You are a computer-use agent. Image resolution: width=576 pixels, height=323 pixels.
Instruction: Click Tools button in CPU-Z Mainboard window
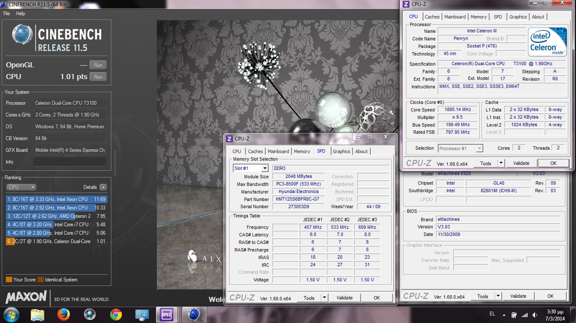click(x=483, y=296)
